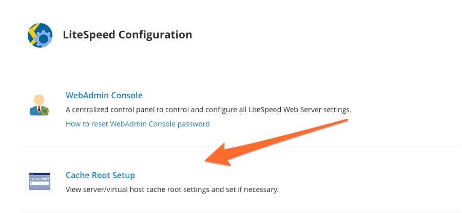The width and height of the screenshot is (462, 213).
Task: Click the cache root settings description text
Action: 172,189
